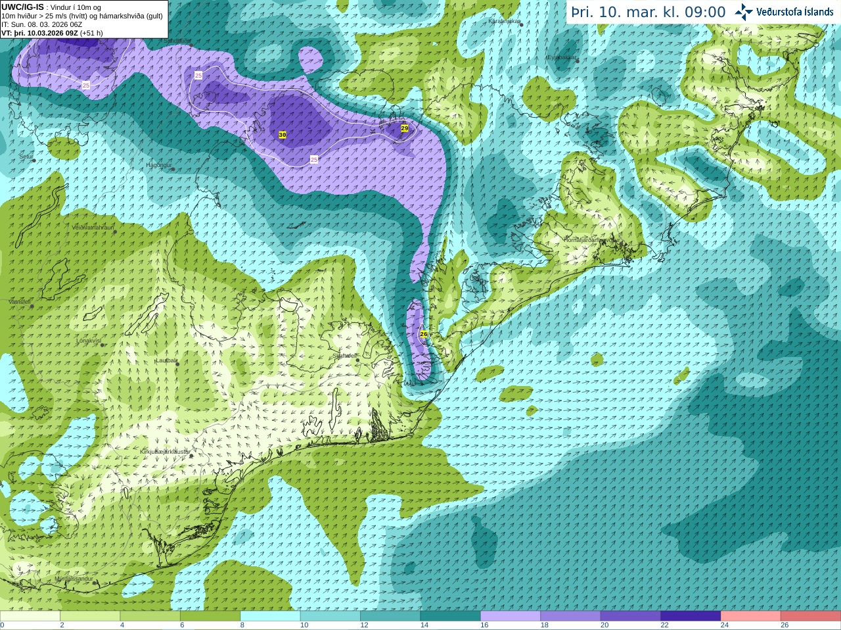The height and width of the screenshot is (630, 841).
Task: Click the legend scale value 26
Action: point(784,625)
